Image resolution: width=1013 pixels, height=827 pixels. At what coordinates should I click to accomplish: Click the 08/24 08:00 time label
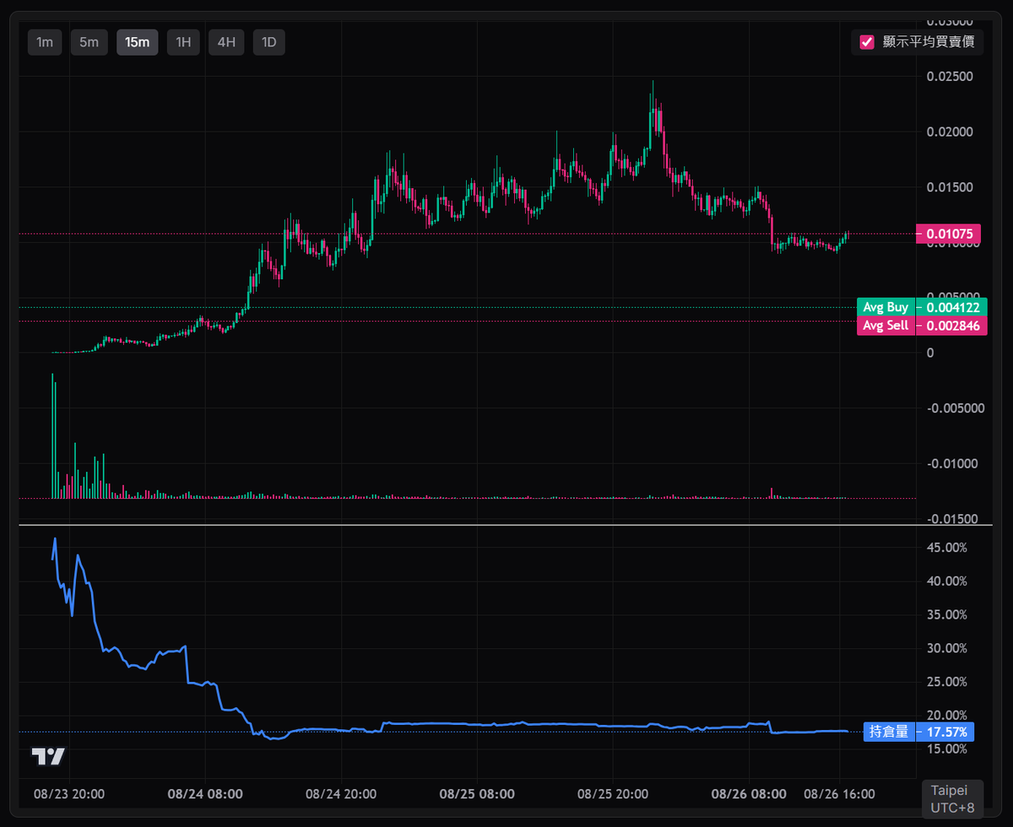[x=205, y=794]
